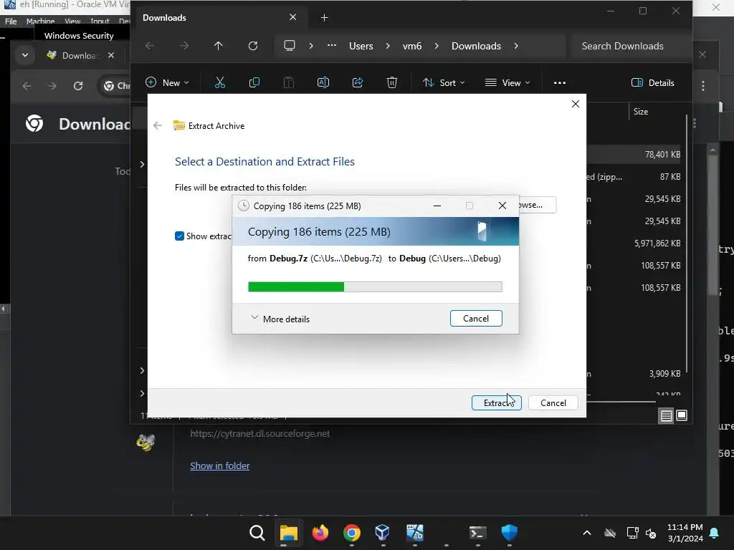
Task: Open the New dropdown in Explorer
Action: (x=167, y=83)
